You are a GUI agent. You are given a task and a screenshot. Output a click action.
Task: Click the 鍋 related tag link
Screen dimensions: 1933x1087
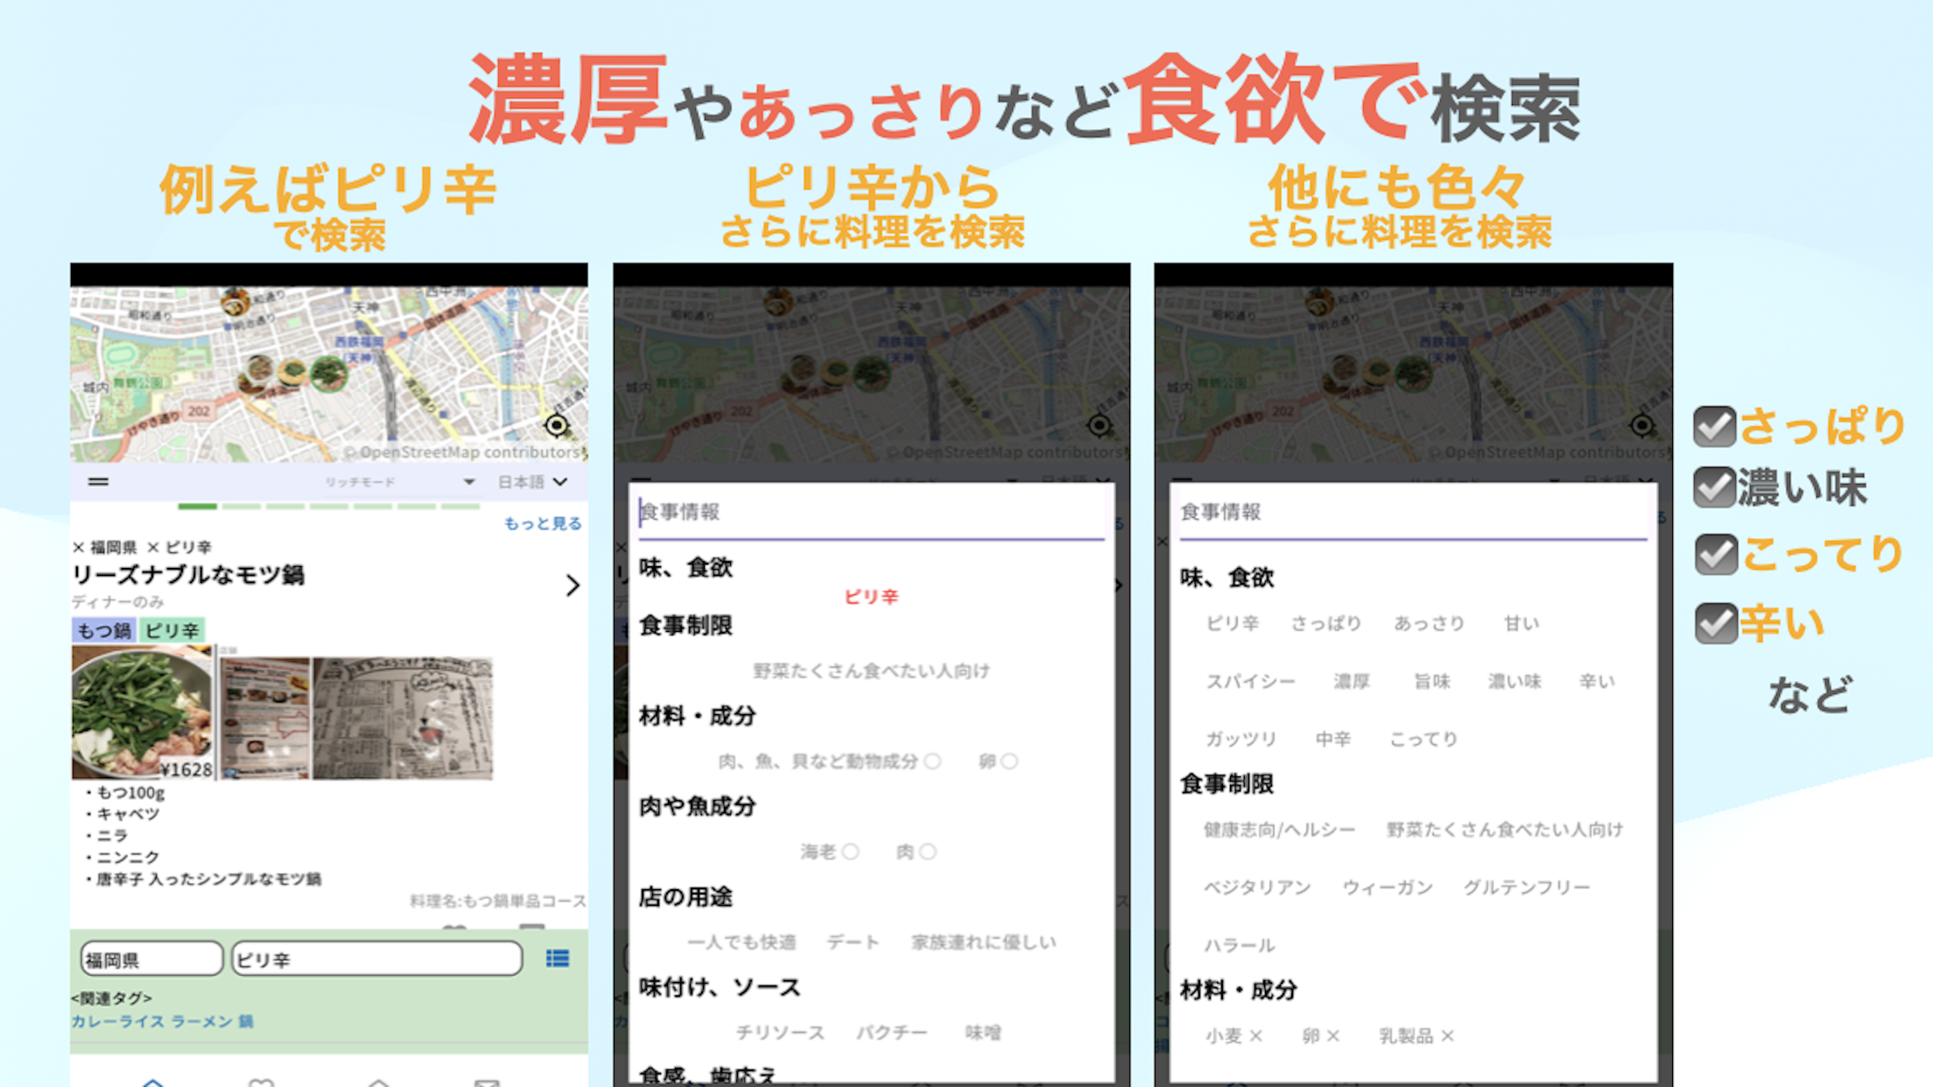[x=246, y=1021]
